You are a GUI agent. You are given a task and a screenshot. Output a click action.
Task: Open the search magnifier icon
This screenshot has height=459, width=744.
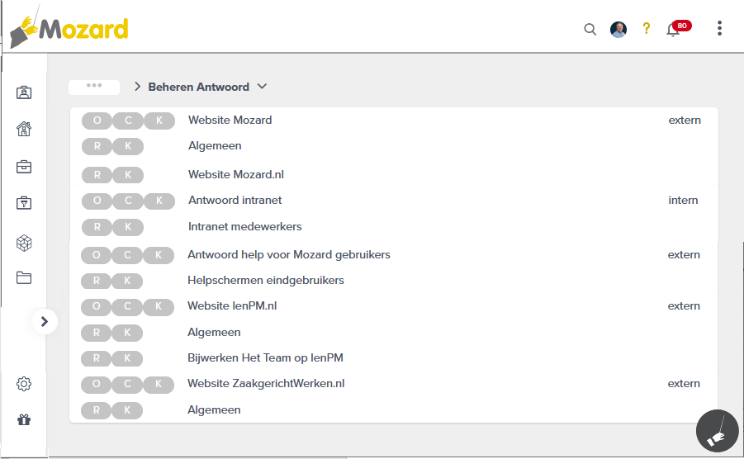(590, 30)
